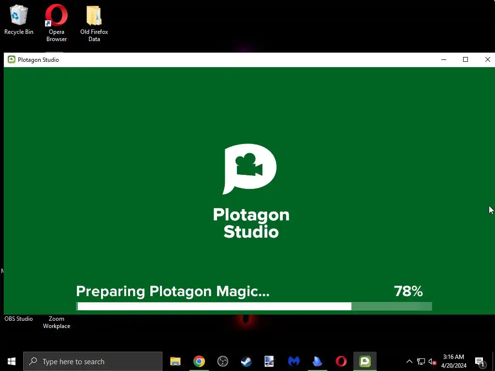
Task: Click the Type here to search box
Action: pyautogui.click(x=93, y=361)
